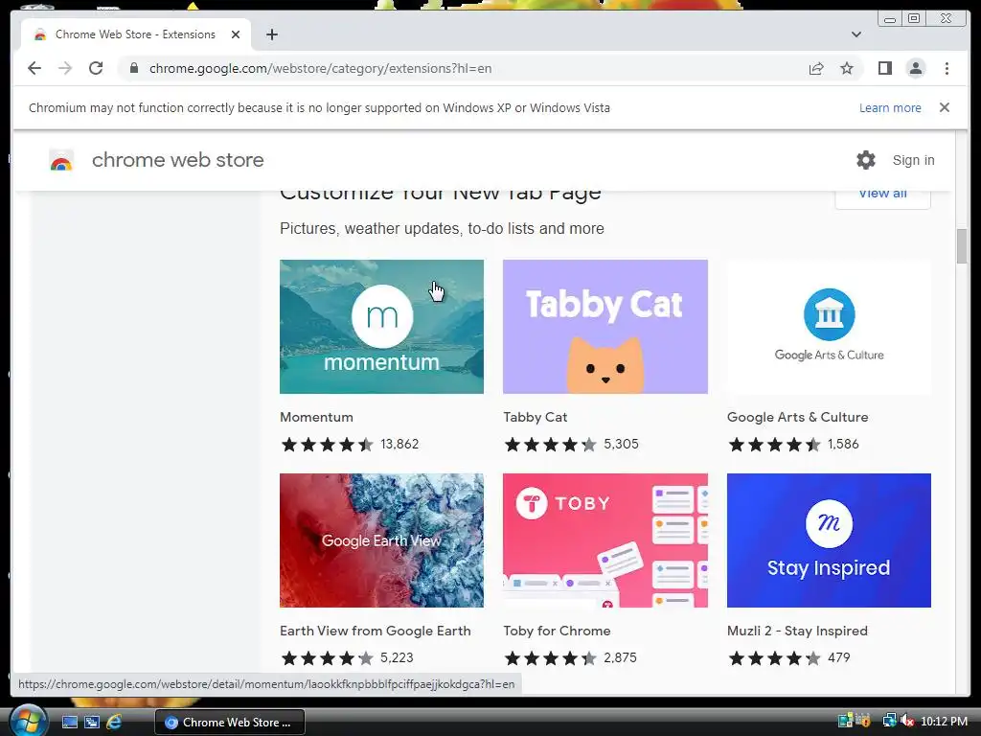This screenshot has width=981, height=736.
Task: Click Sign in on the web store
Action: (x=913, y=160)
